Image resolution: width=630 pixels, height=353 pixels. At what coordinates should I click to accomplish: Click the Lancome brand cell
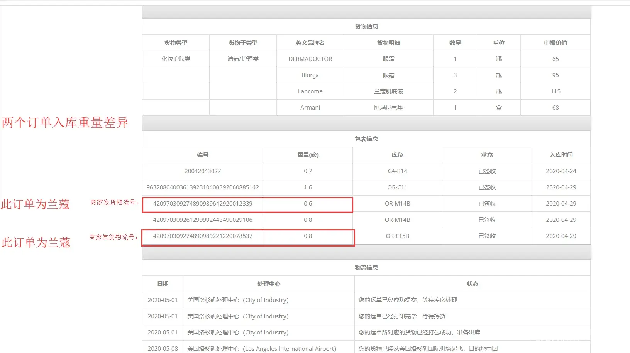tap(310, 91)
